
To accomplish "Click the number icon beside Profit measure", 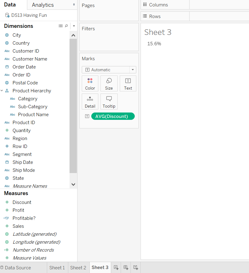I will [7, 210].
